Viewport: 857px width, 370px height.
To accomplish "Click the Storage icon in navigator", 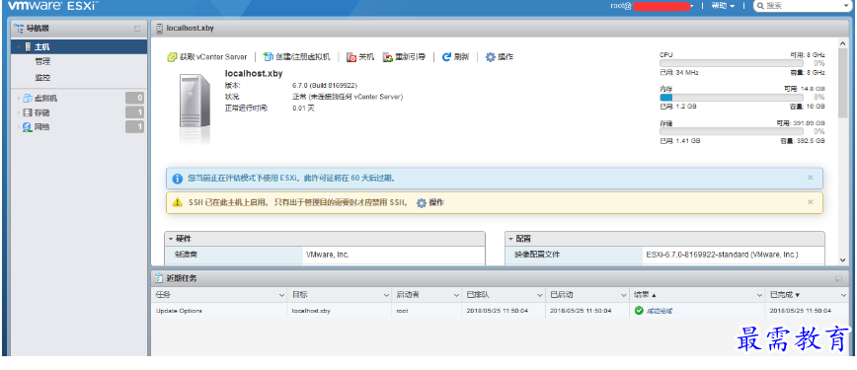I will click(x=28, y=112).
